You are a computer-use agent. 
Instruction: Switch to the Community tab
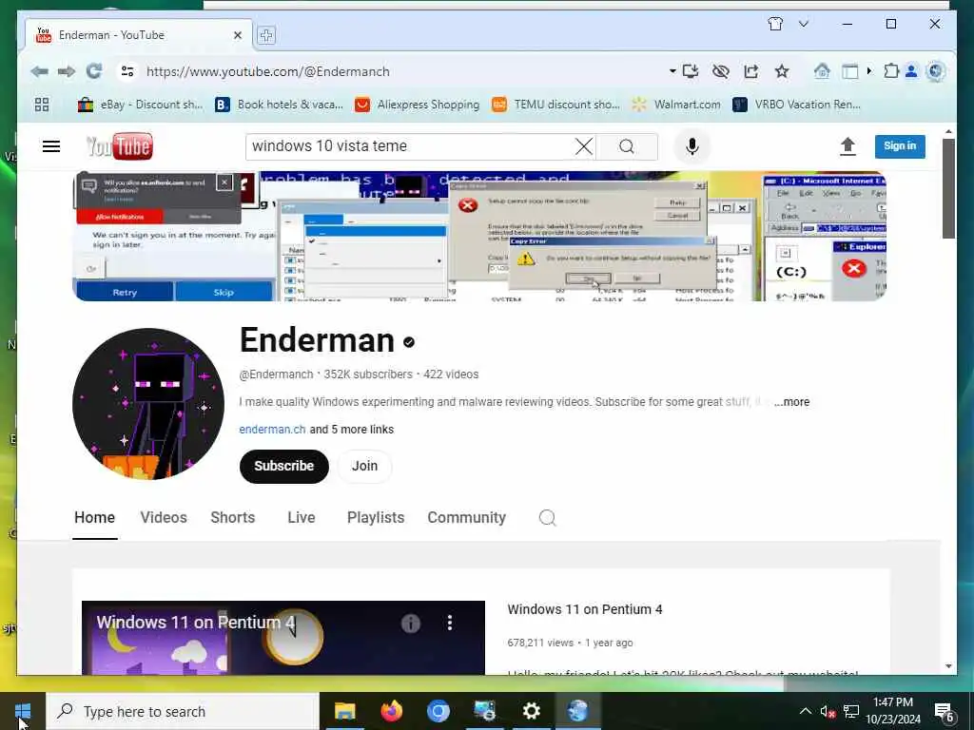466,518
